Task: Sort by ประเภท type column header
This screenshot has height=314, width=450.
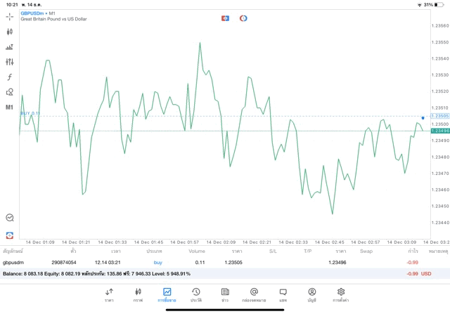Action: [x=154, y=251]
